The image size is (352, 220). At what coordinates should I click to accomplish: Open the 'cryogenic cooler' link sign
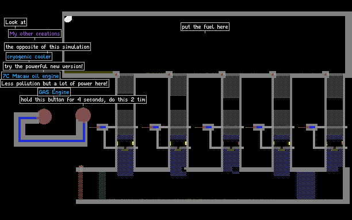tap(29, 57)
